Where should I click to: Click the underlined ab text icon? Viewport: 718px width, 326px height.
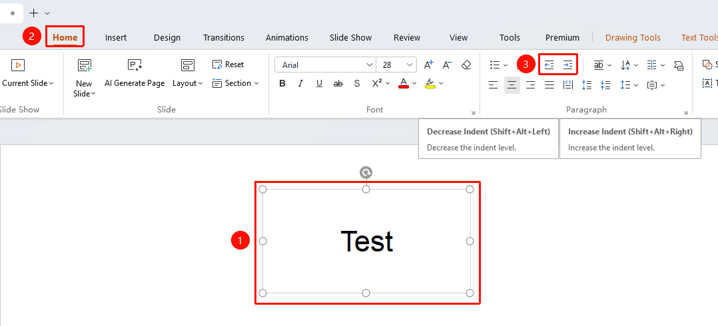click(599, 65)
